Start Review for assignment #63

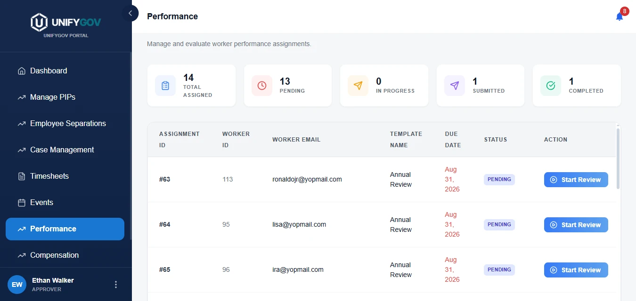(x=576, y=180)
